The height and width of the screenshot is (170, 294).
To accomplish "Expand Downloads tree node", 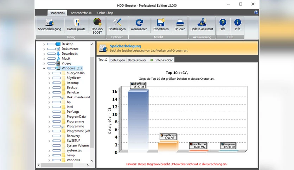I will click(x=44, y=54).
